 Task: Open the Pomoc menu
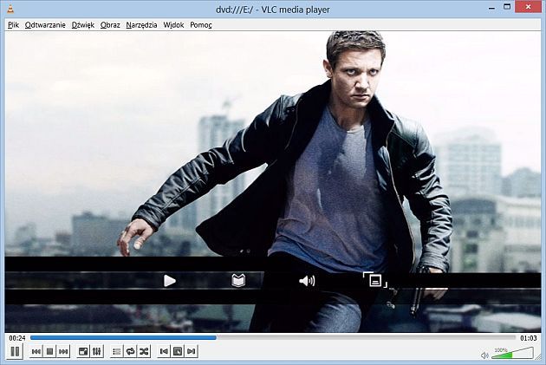point(201,25)
